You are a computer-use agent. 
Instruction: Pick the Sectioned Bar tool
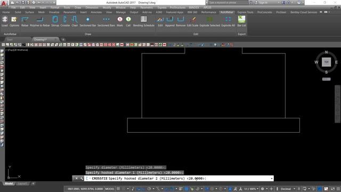88,21
